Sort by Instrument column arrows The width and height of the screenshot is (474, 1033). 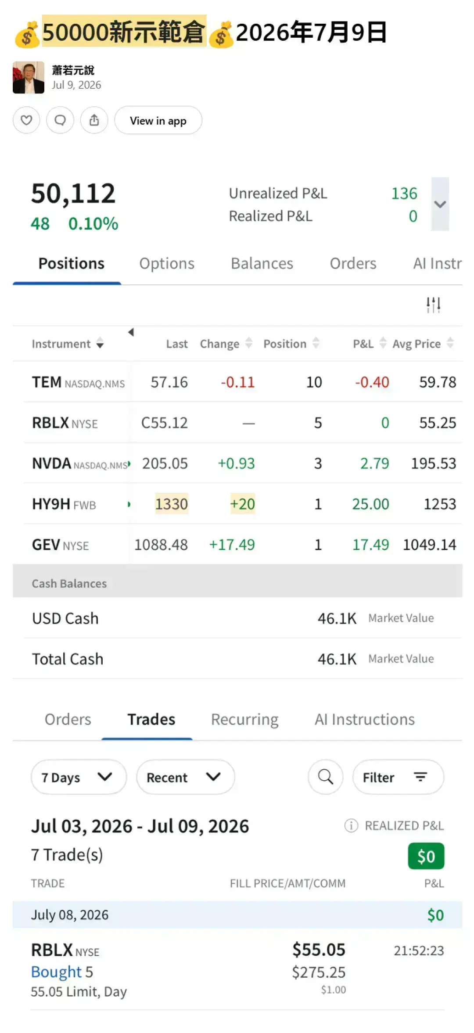(100, 343)
